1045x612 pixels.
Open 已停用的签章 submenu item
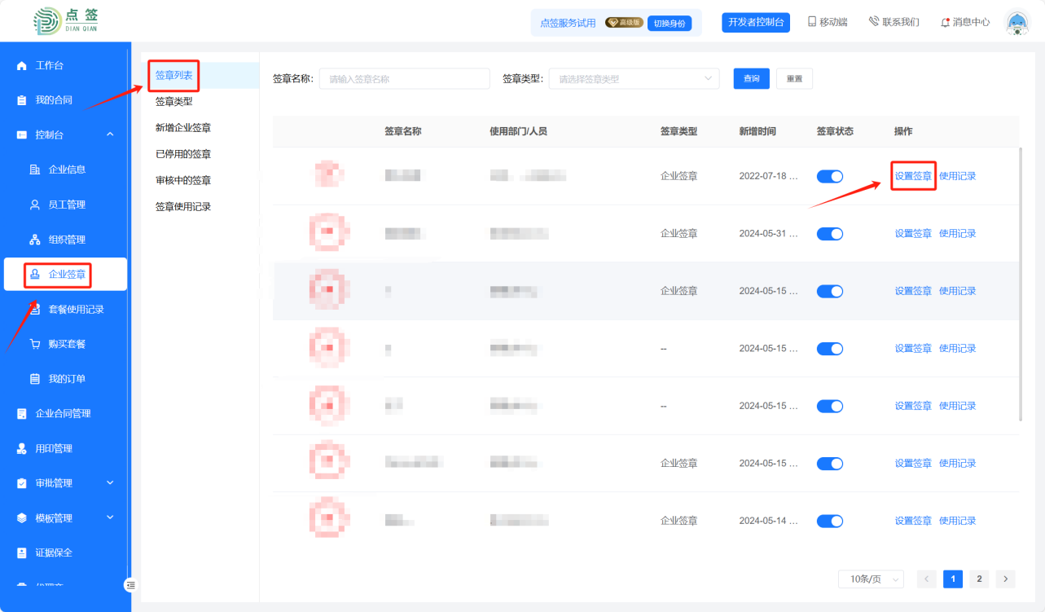(183, 154)
